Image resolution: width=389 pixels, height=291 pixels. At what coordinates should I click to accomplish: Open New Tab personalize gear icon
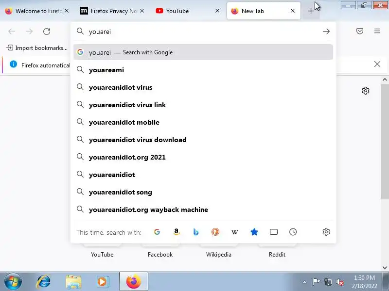(366, 91)
